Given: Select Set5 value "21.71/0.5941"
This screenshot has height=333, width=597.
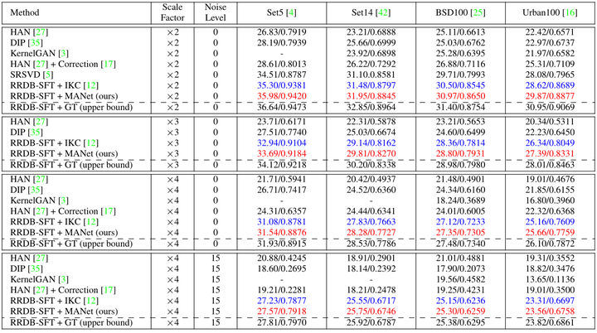Looking at the screenshot, I should (x=282, y=179).
